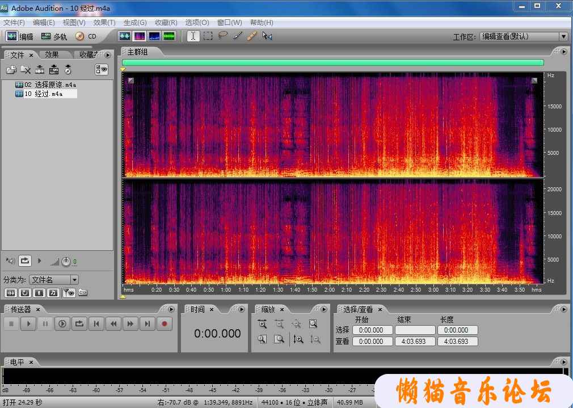Toggle the file filter options funnel-eye button

69,293
